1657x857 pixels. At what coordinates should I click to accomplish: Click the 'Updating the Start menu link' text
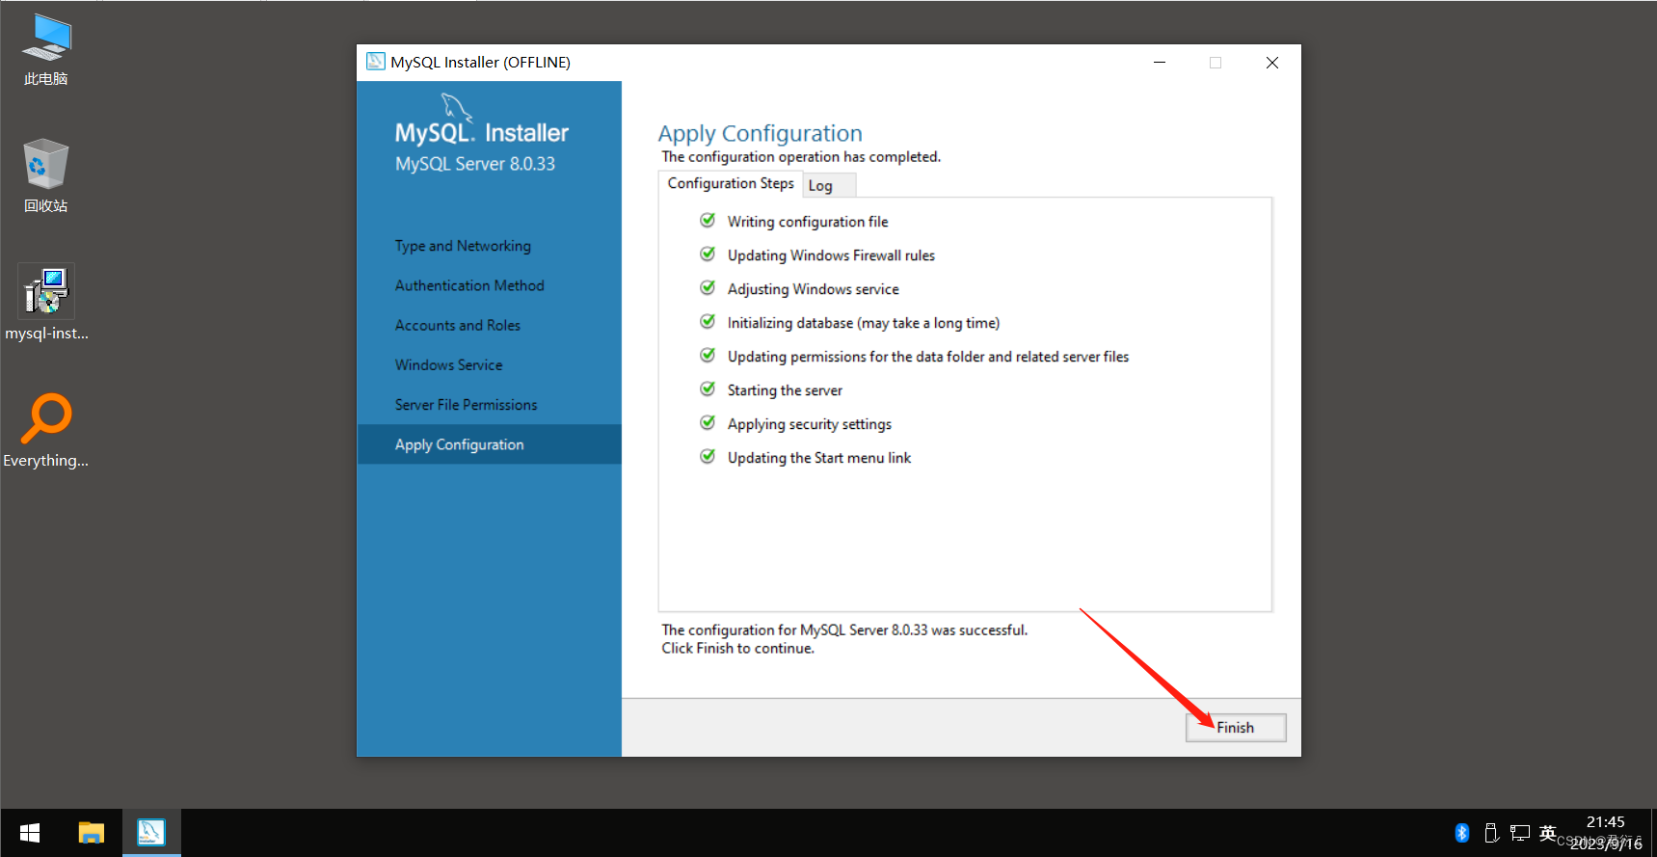tap(819, 458)
